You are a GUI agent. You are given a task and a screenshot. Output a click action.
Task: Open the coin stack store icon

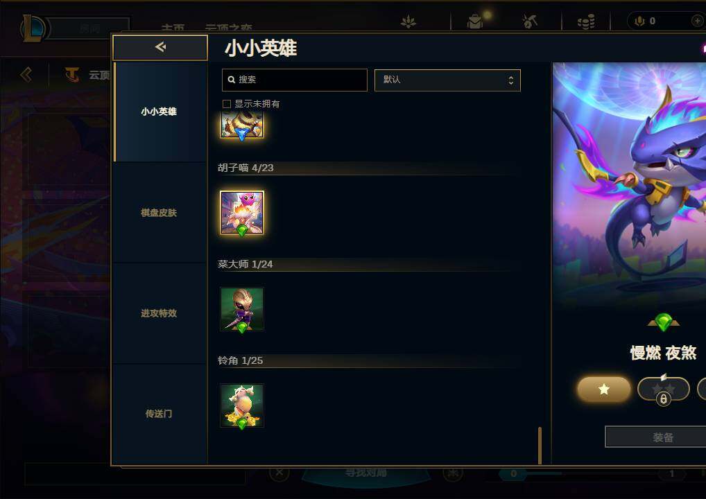pyautogui.click(x=586, y=21)
